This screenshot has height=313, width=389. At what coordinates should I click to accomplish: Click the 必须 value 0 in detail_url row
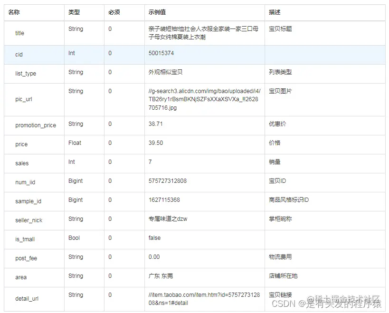(110, 295)
